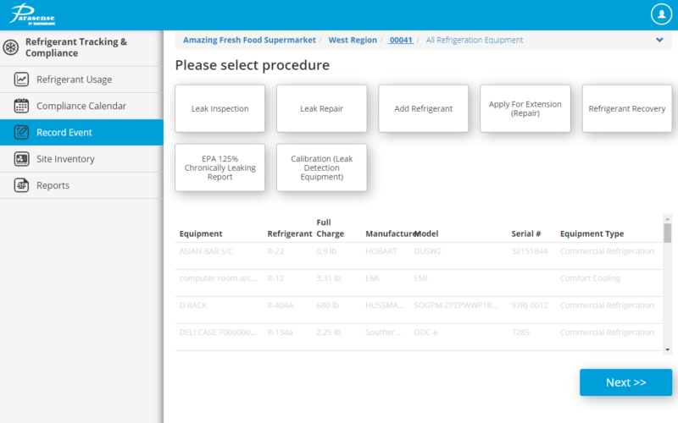Go to Refrigerant Usage section
The height and width of the screenshot is (423, 678).
(x=74, y=80)
